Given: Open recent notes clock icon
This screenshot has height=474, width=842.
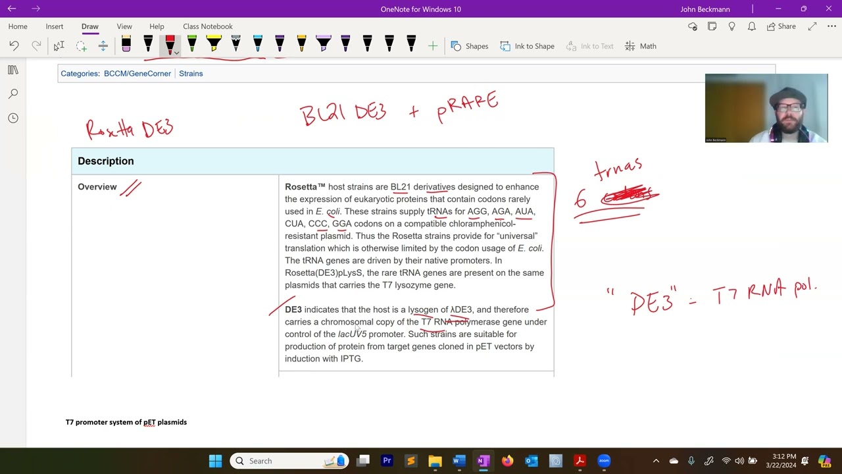Looking at the screenshot, I should pos(13,118).
